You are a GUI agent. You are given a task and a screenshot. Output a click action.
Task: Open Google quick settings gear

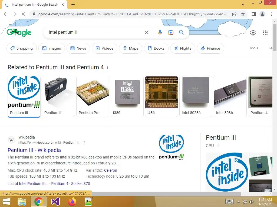click(x=253, y=33)
